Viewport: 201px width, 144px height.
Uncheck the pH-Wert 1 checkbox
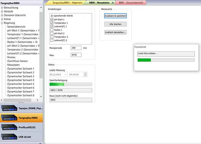click(x=52, y=20)
